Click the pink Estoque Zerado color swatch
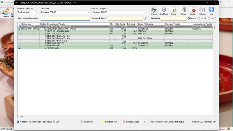Screen dimensions: 233x131 coord(124,122)
